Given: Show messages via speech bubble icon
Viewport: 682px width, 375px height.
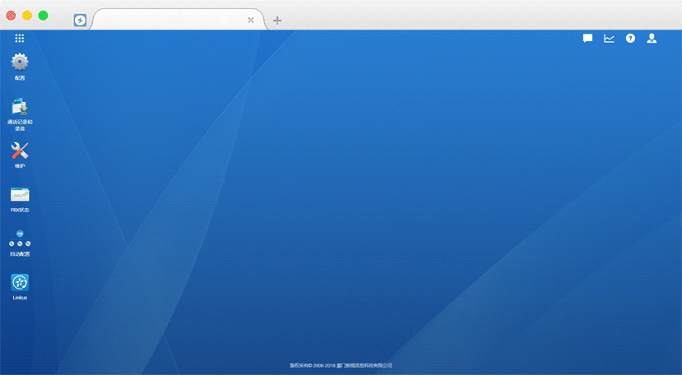Looking at the screenshot, I should pyautogui.click(x=588, y=38).
